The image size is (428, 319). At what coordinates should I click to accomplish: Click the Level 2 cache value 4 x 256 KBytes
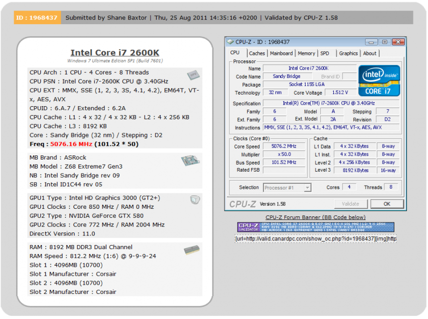click(355, 163)
